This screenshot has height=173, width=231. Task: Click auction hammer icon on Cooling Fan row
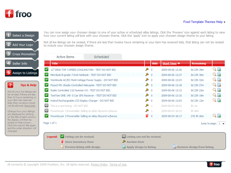(147, 69)
